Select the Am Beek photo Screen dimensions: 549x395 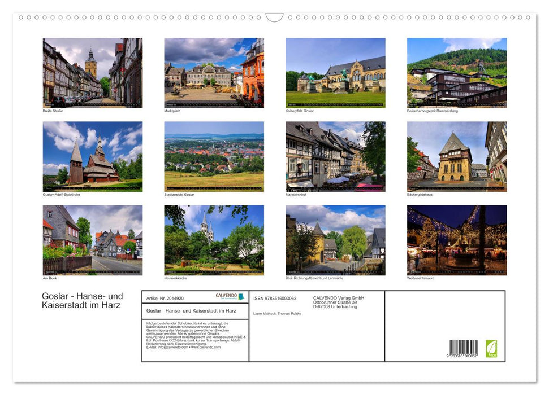coord(93,239)
